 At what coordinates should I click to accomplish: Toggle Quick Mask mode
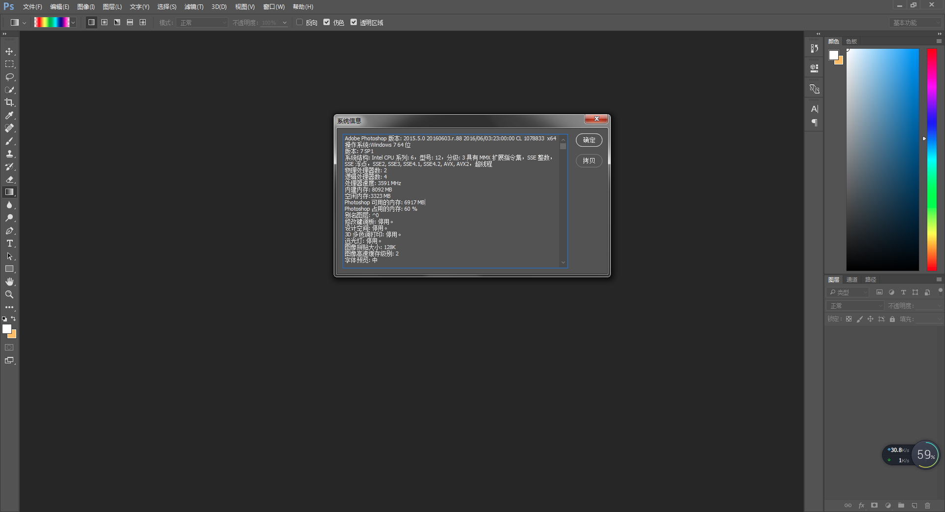click(x=9, y=348)
